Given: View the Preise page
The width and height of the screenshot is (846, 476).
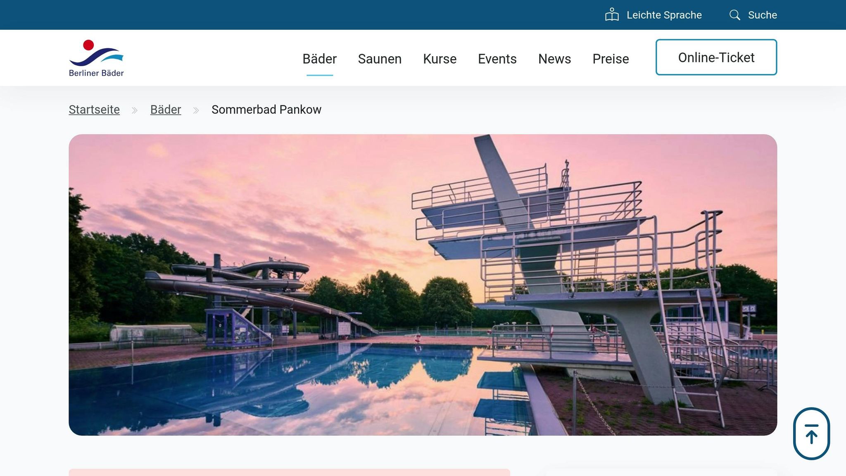Looking at the screenshot, I should 610,59.
